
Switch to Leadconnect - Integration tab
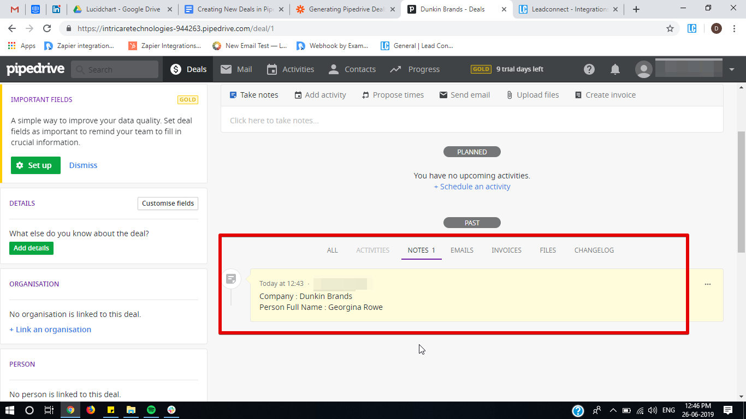point(567,9)
